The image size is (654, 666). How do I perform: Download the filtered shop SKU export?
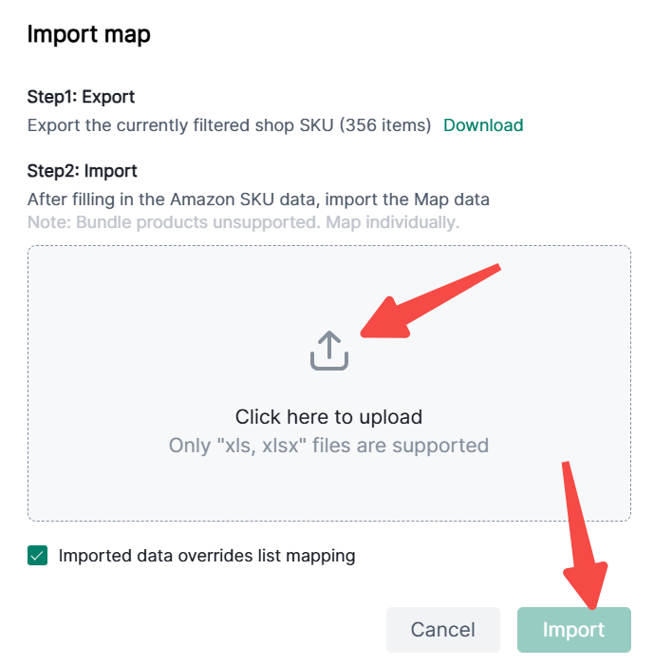click(483, 125)
